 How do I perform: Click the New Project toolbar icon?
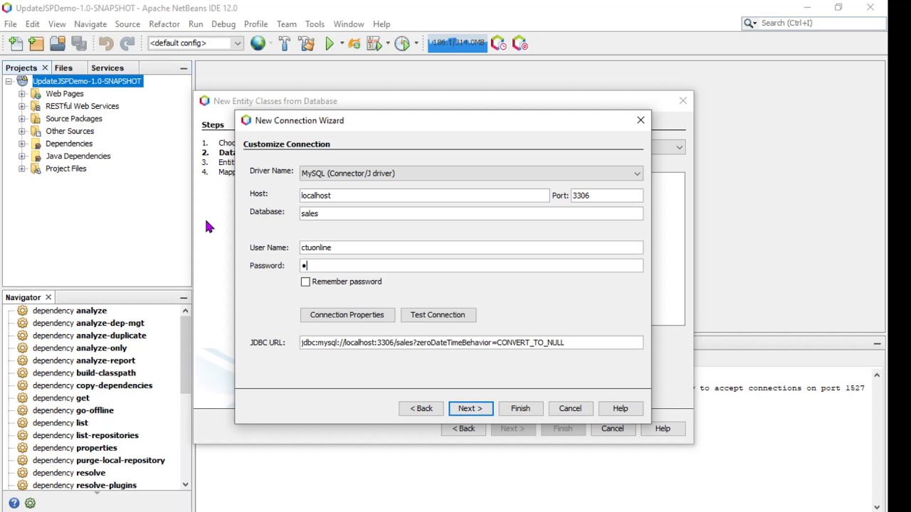pyautogui.click(x=36, y=43)
